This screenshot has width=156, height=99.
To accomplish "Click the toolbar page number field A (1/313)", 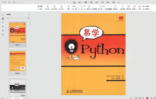I will pos(102,6).
